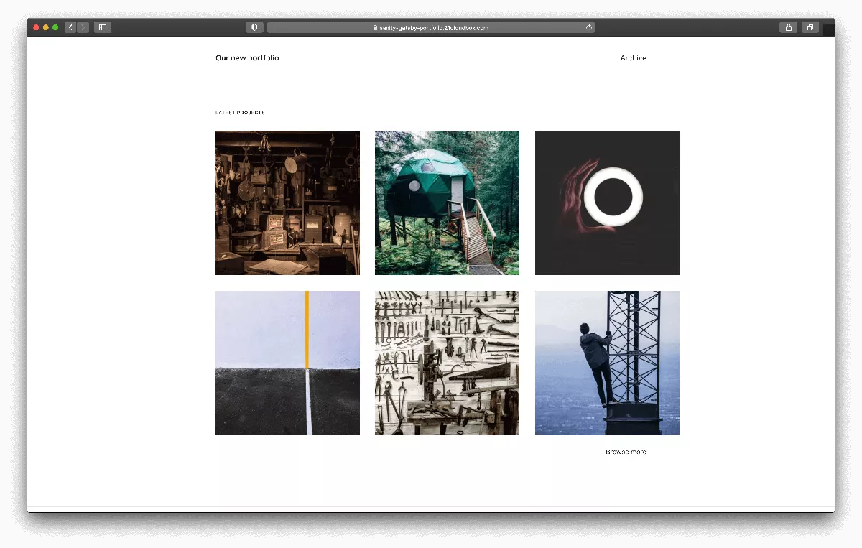This screenshot has height=548, width=862.
Task: Click the Safari back arrow button
Action: point(70,28)
